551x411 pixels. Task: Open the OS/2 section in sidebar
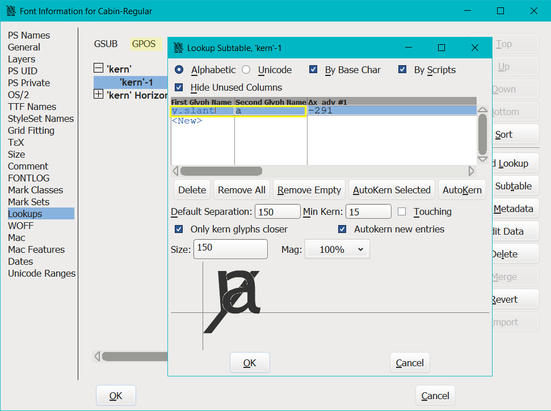tap(18, 95)
